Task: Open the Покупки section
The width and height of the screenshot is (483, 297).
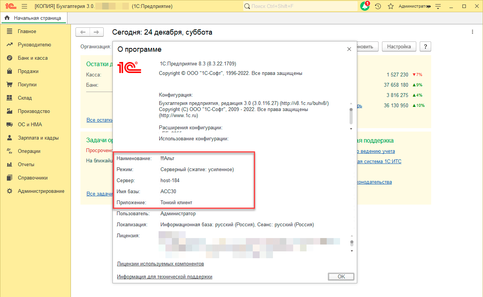Action: [x=27, y=85]
